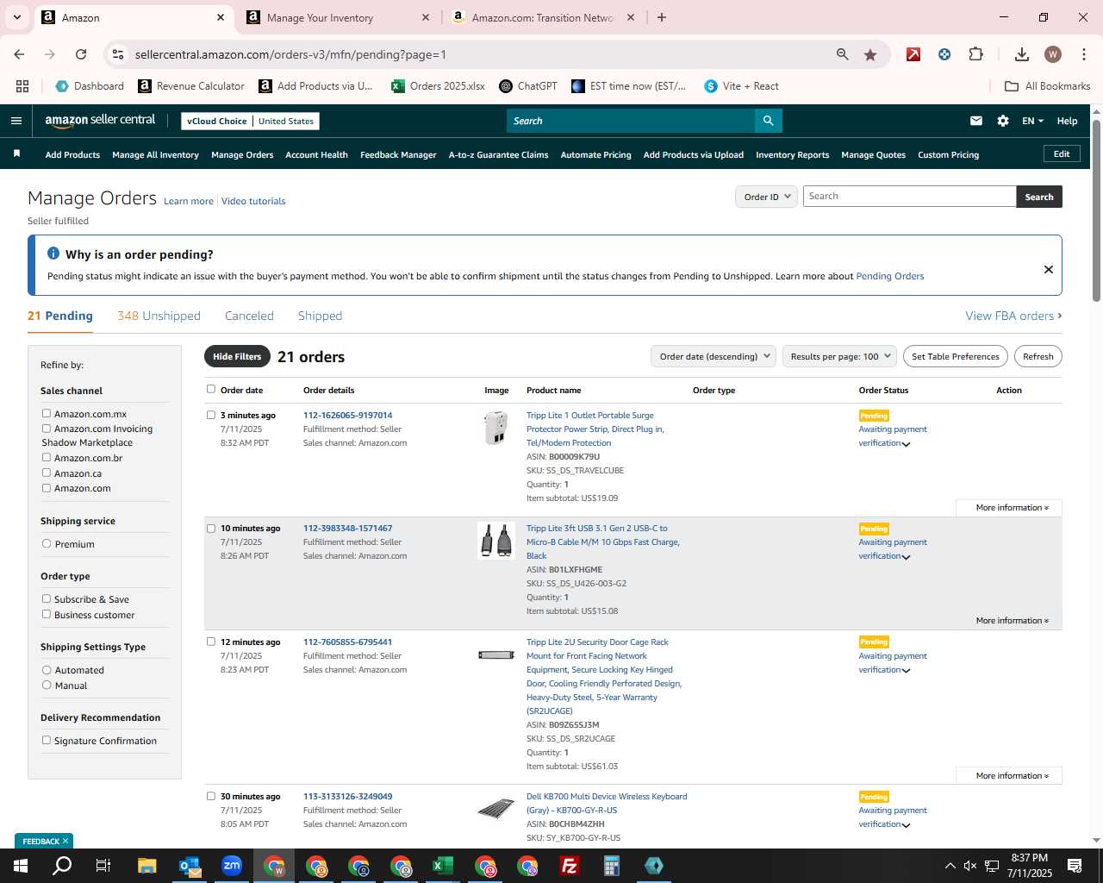
Task: Check the Subscribe & Save order type
Action: click(x=47, y=599)
